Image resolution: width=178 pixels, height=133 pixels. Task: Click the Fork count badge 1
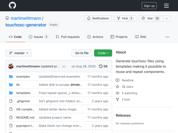tap(131, 18)
